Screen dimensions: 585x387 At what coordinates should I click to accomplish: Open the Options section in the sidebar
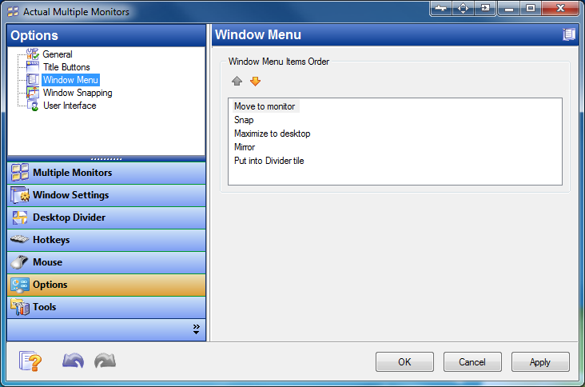106,285
